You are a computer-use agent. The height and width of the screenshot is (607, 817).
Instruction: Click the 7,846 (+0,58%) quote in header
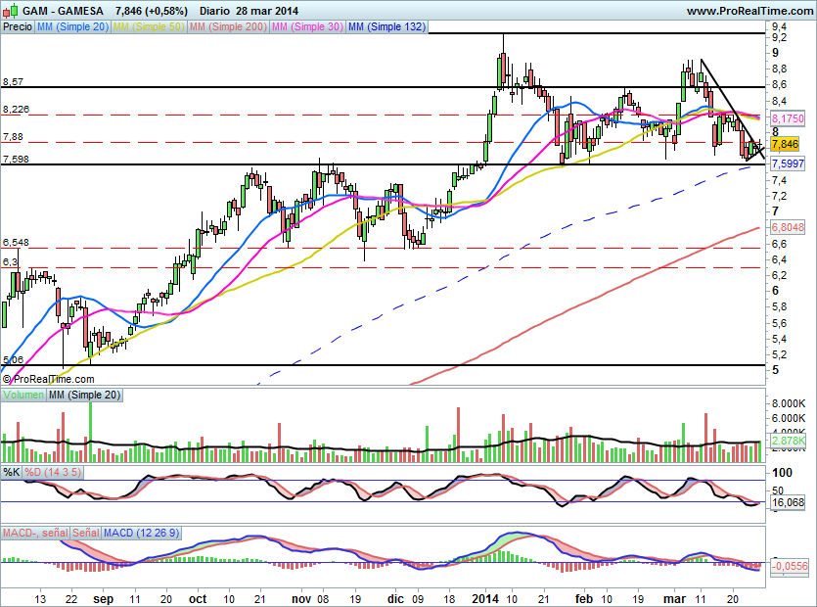coord(151,11)
